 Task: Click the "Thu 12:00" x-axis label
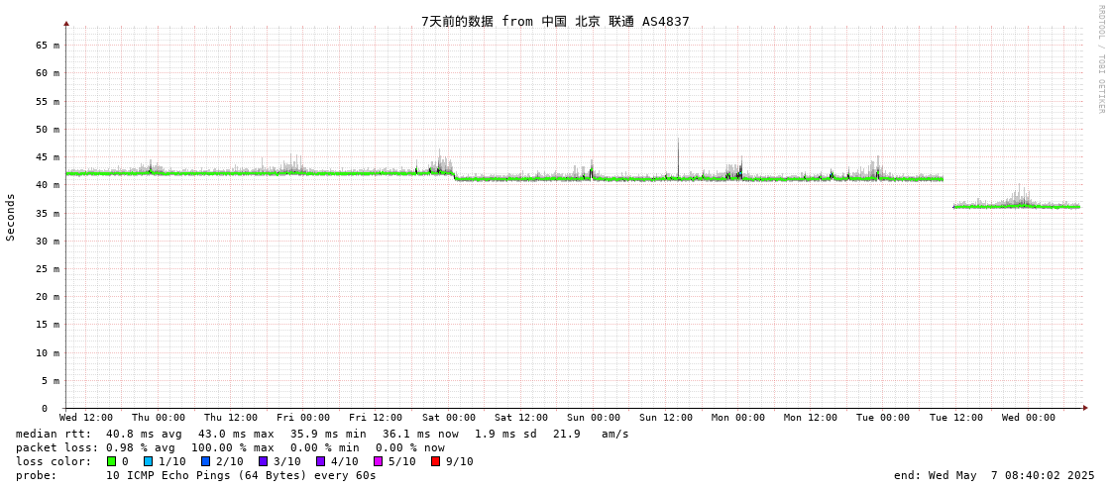pos(231,418)
